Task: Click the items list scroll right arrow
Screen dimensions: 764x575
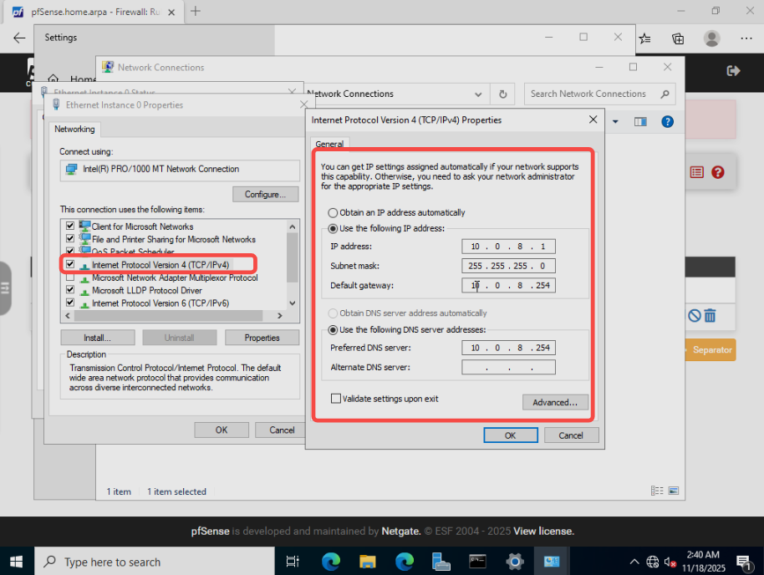Action: tap(280, 316)
